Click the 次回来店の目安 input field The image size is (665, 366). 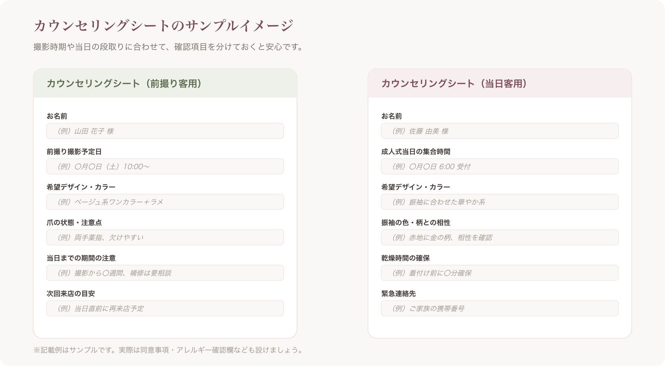click(x=165, y=308)
